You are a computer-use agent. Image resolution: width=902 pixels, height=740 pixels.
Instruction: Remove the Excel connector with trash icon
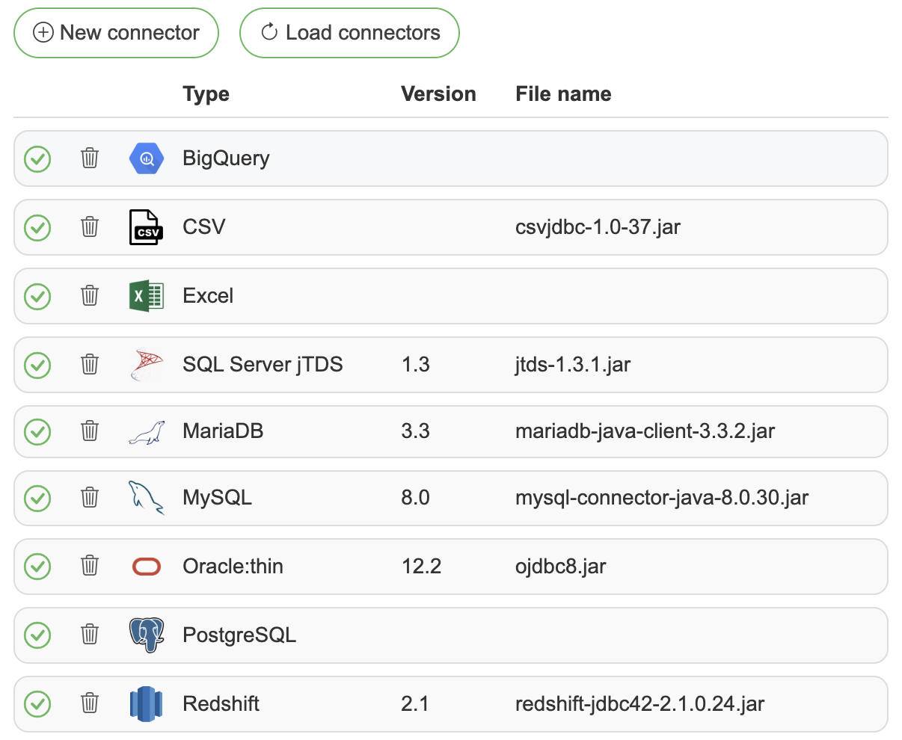(x=90, y=296)
